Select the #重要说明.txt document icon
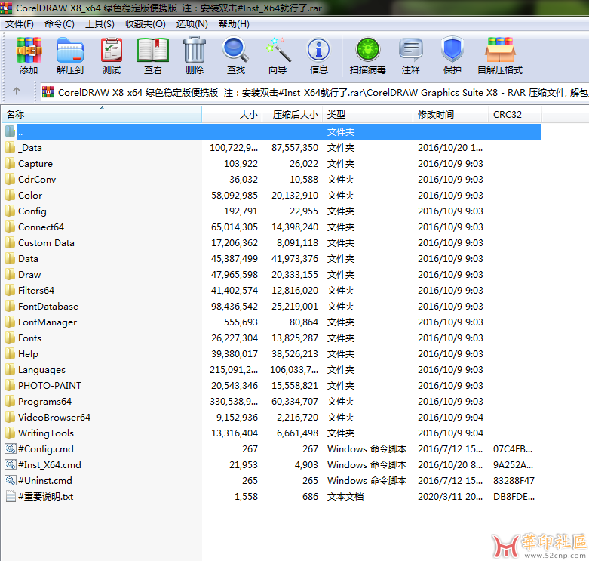Screen dimensions: 589x561 pos(11,496)
